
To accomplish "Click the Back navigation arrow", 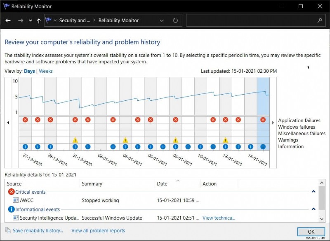I will (8, 20).
